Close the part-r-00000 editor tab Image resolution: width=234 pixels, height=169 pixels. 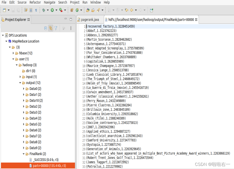196,20
